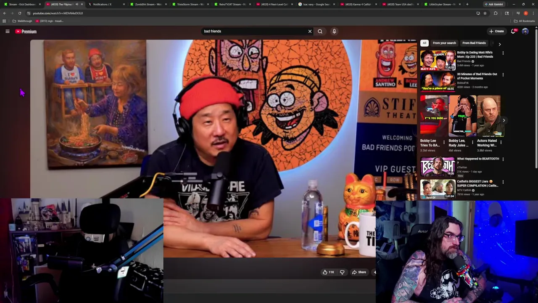The width and height of the screenshot is (538, 303).
Task: Clear the 'bad friends' search text
Action: 310,31
